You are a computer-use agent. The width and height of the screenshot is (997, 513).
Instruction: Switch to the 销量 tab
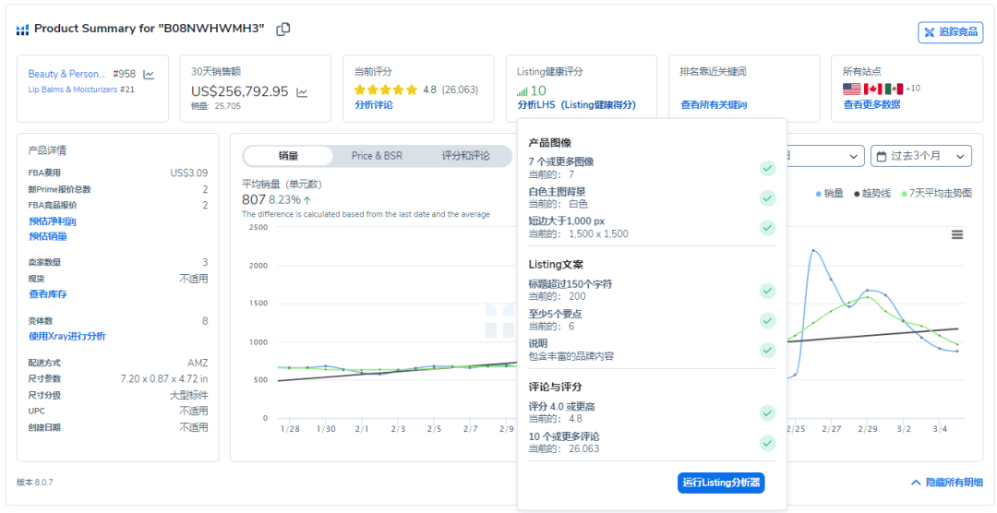(288, 156)
